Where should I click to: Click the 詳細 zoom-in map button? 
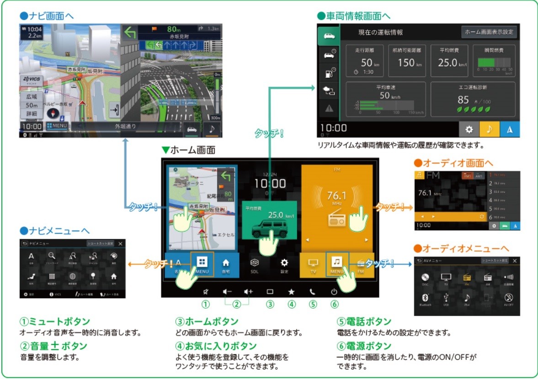(x=32, y=114)
